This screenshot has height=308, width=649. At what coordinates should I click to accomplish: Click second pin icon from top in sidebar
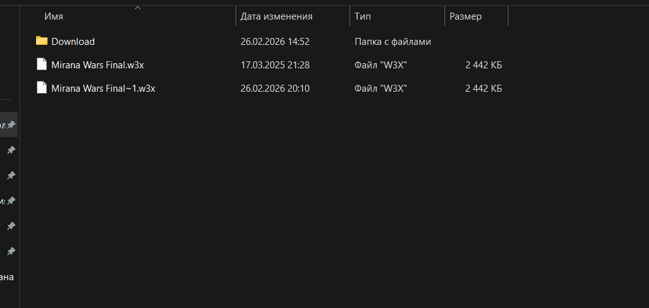pos(11,151)
